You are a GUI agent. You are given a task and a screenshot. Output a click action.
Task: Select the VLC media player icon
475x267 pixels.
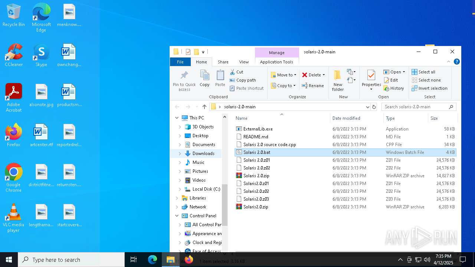tap(14, 218)
